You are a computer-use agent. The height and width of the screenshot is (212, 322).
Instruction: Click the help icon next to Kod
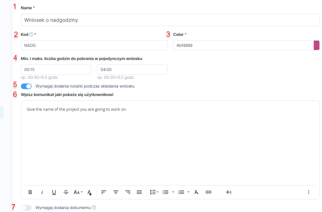coord(31,34)
